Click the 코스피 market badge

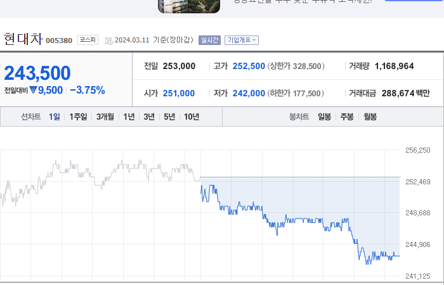tap(88, 40)
